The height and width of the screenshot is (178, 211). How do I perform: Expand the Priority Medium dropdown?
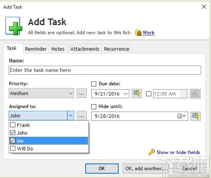41,93
